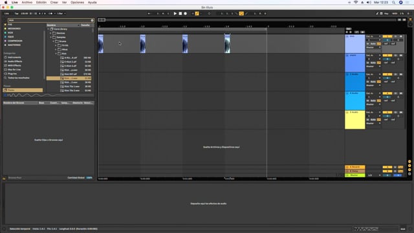Toggle the Tap tempo button
Viewport: 414px width, 233px height.
pyautogui.click(x=16, y=14)
